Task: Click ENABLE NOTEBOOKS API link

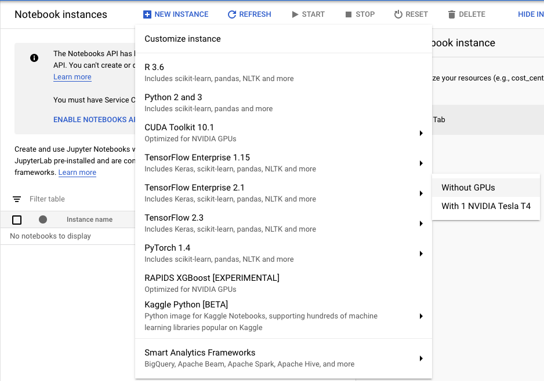Action: coord(95,119)
